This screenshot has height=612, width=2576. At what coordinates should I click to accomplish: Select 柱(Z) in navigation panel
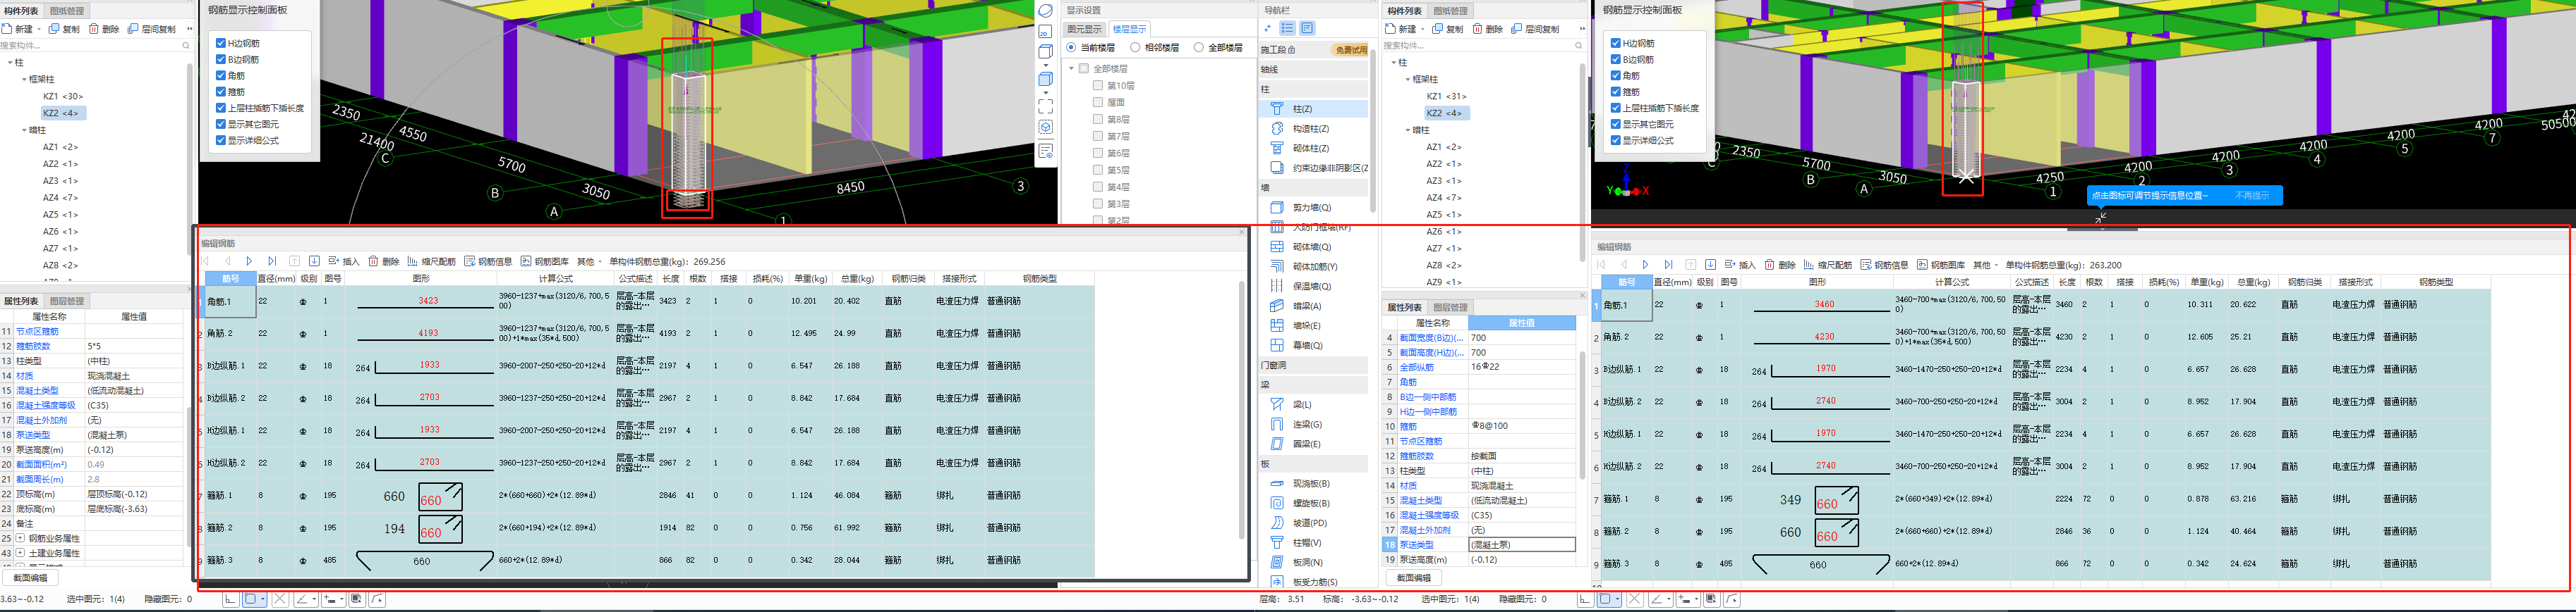[1313, 109]
